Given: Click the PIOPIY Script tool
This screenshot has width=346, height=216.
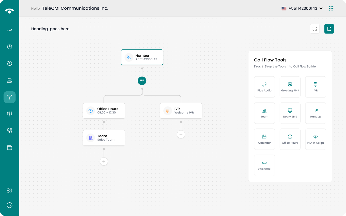Looking at the screenshot, I should point(316,139).
